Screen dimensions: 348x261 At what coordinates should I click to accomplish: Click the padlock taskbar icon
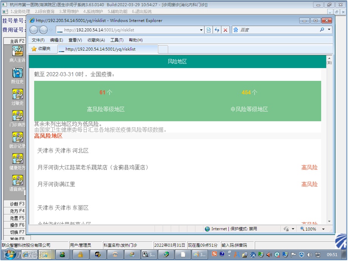(80, 255)
